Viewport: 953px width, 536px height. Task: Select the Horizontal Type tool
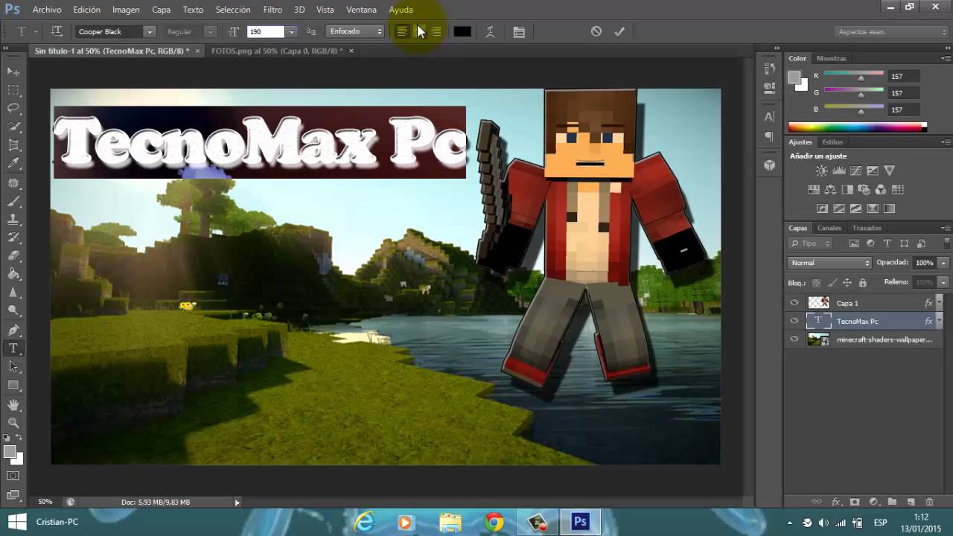13,348
